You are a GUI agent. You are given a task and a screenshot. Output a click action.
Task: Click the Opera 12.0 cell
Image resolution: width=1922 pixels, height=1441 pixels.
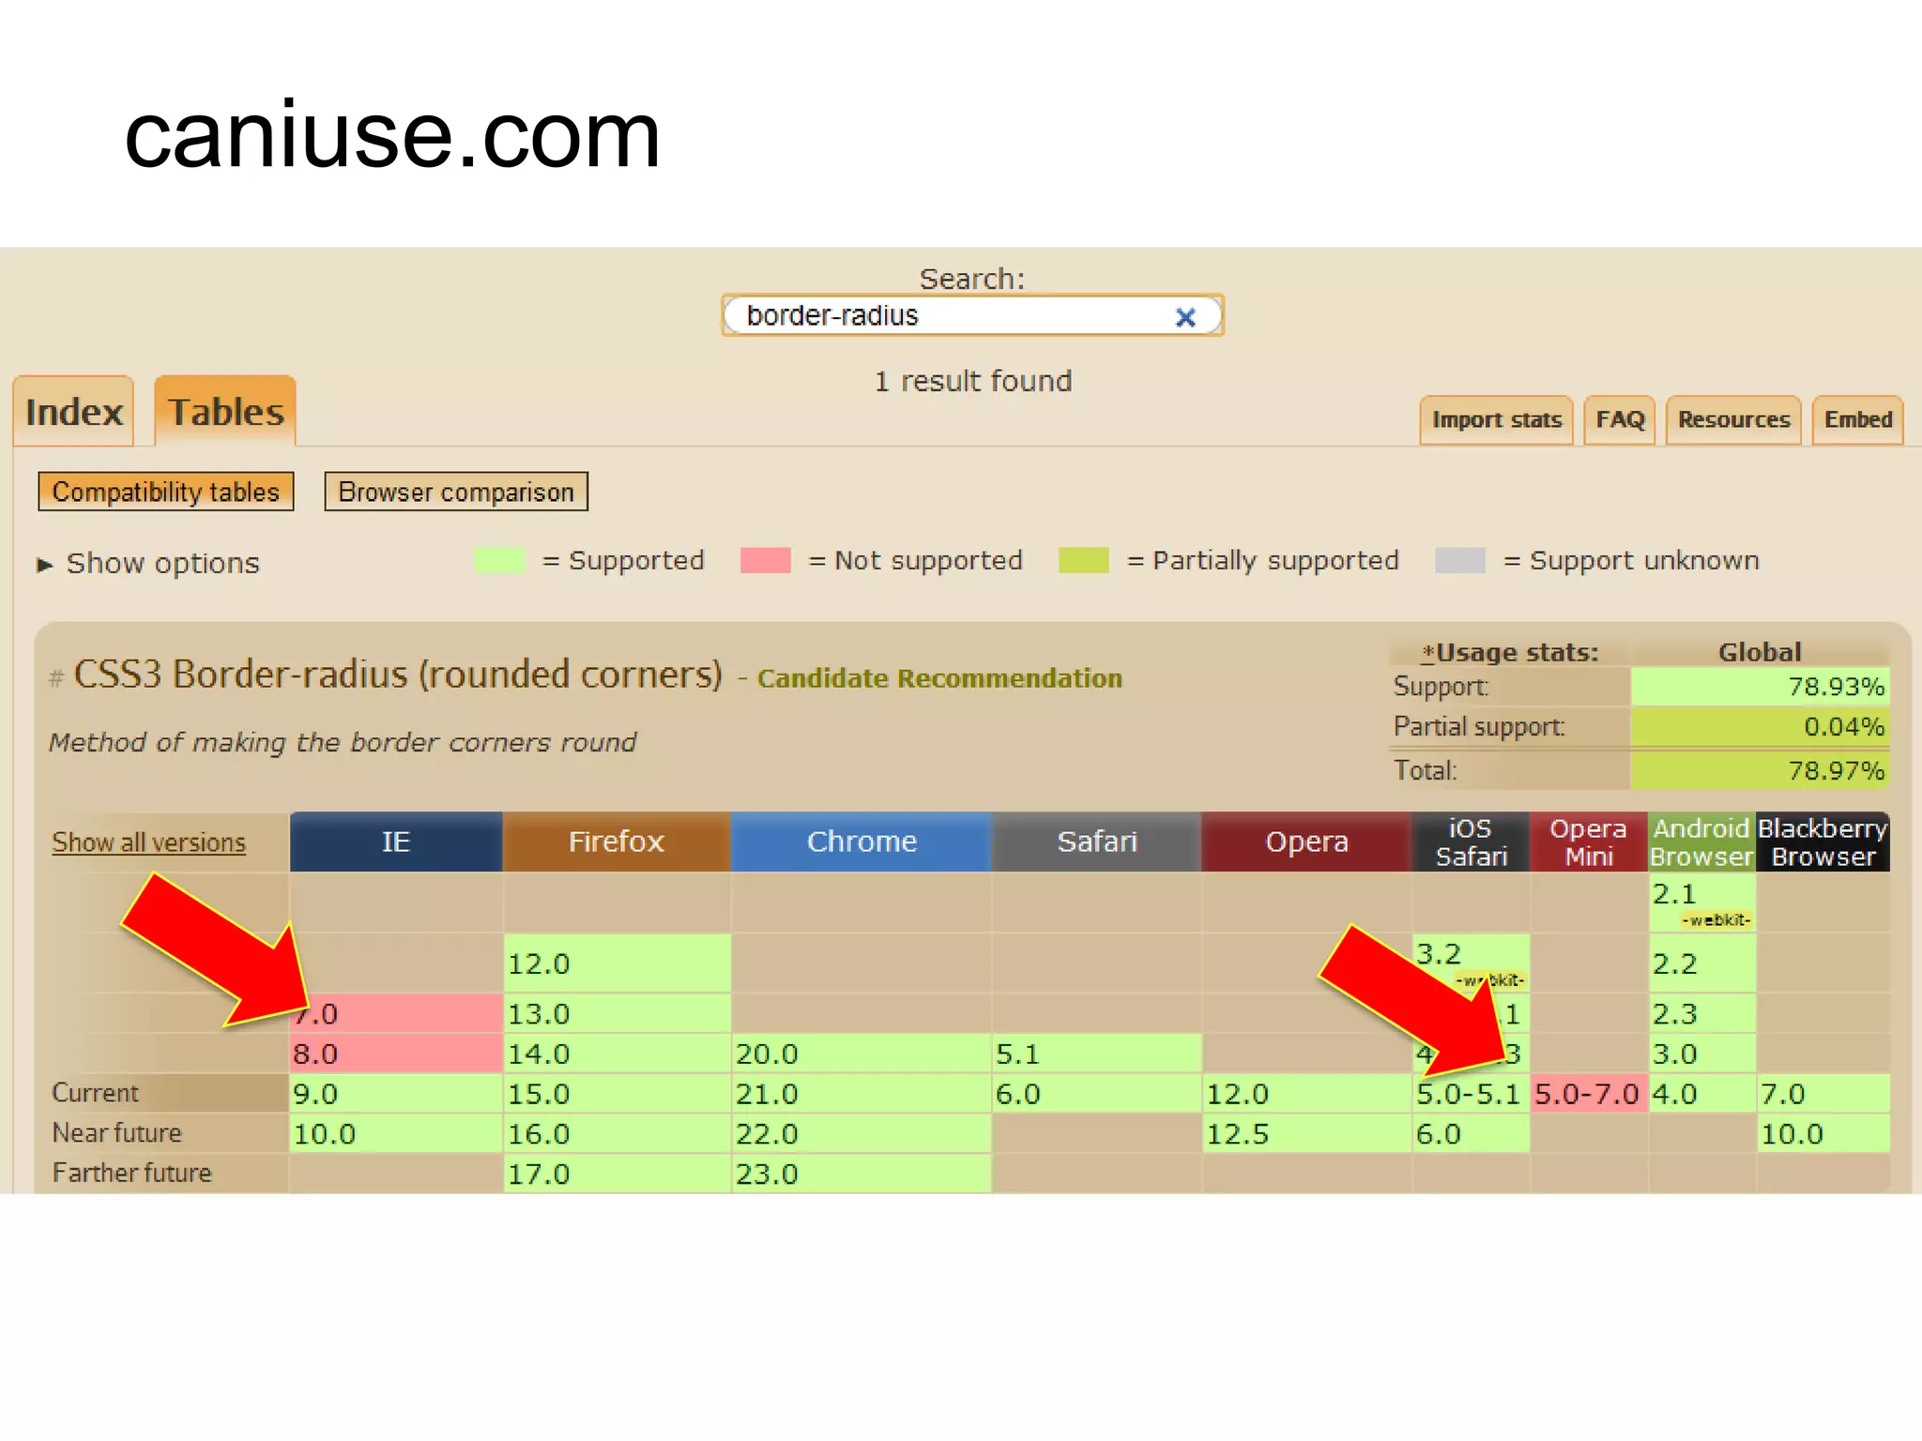click(x=1307, y=1094)
